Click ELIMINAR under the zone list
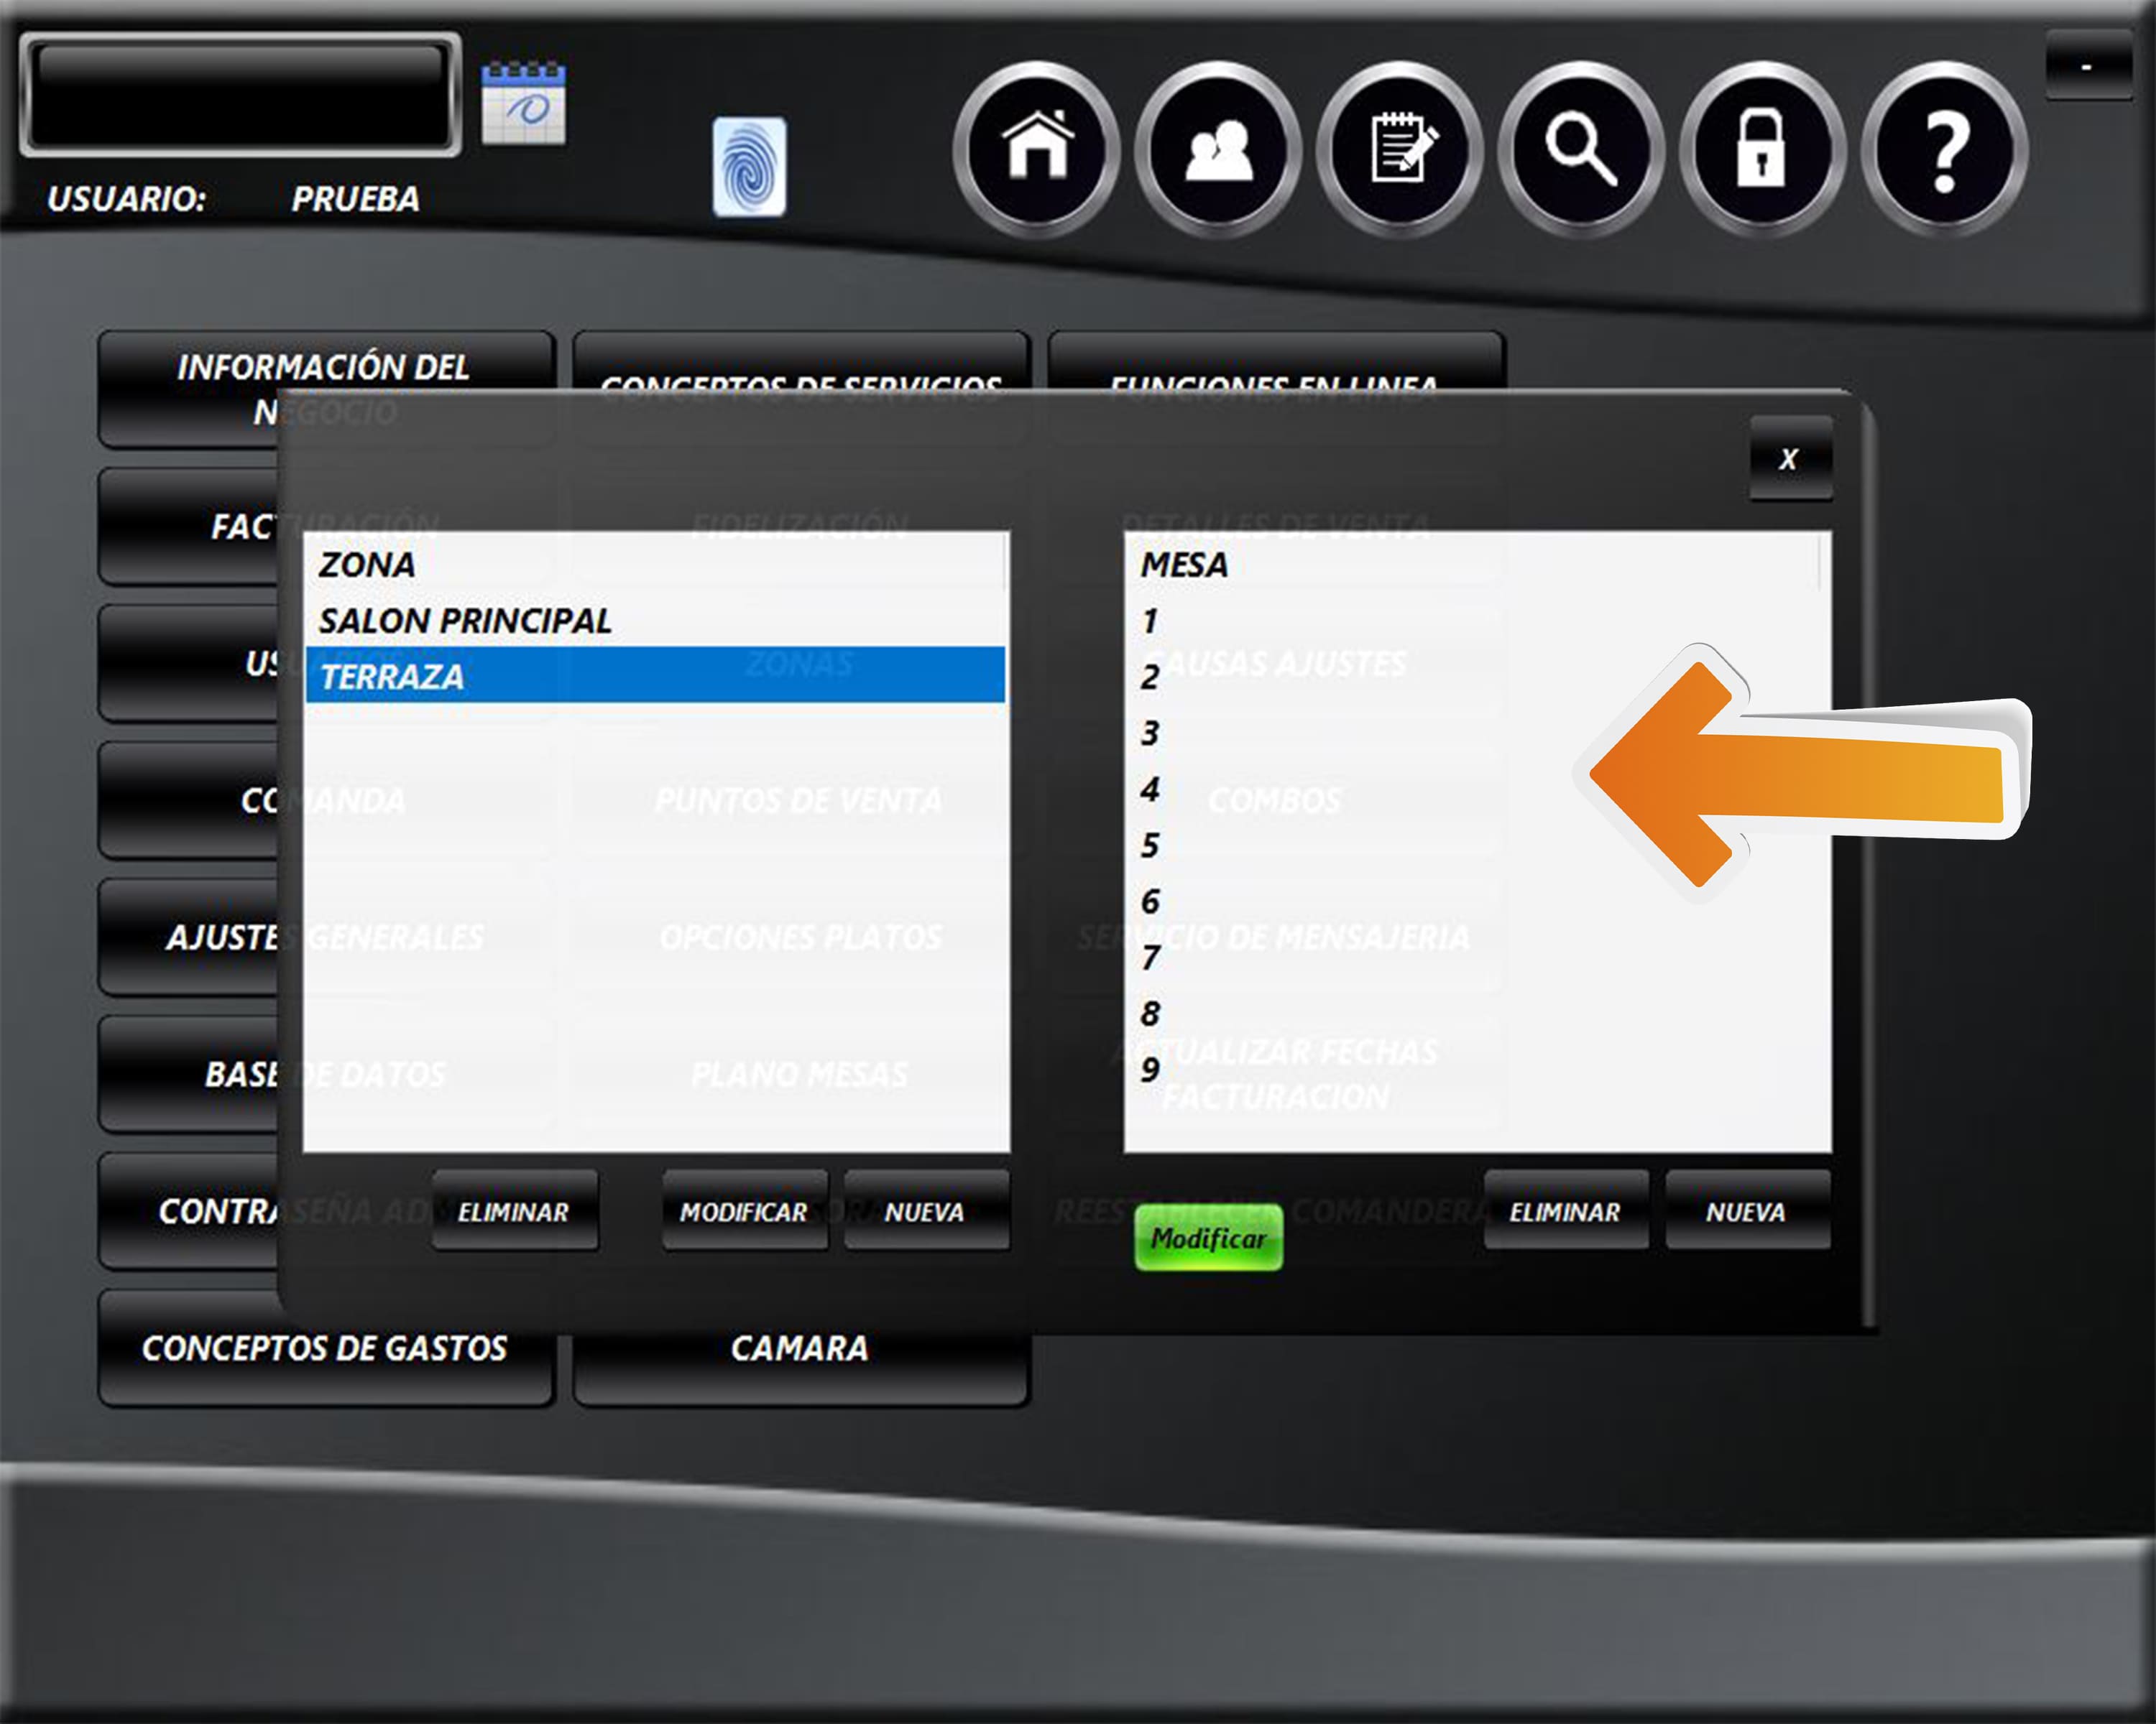The height and width of the screenshot is (1724, 2156). (x=514, y=1211)
